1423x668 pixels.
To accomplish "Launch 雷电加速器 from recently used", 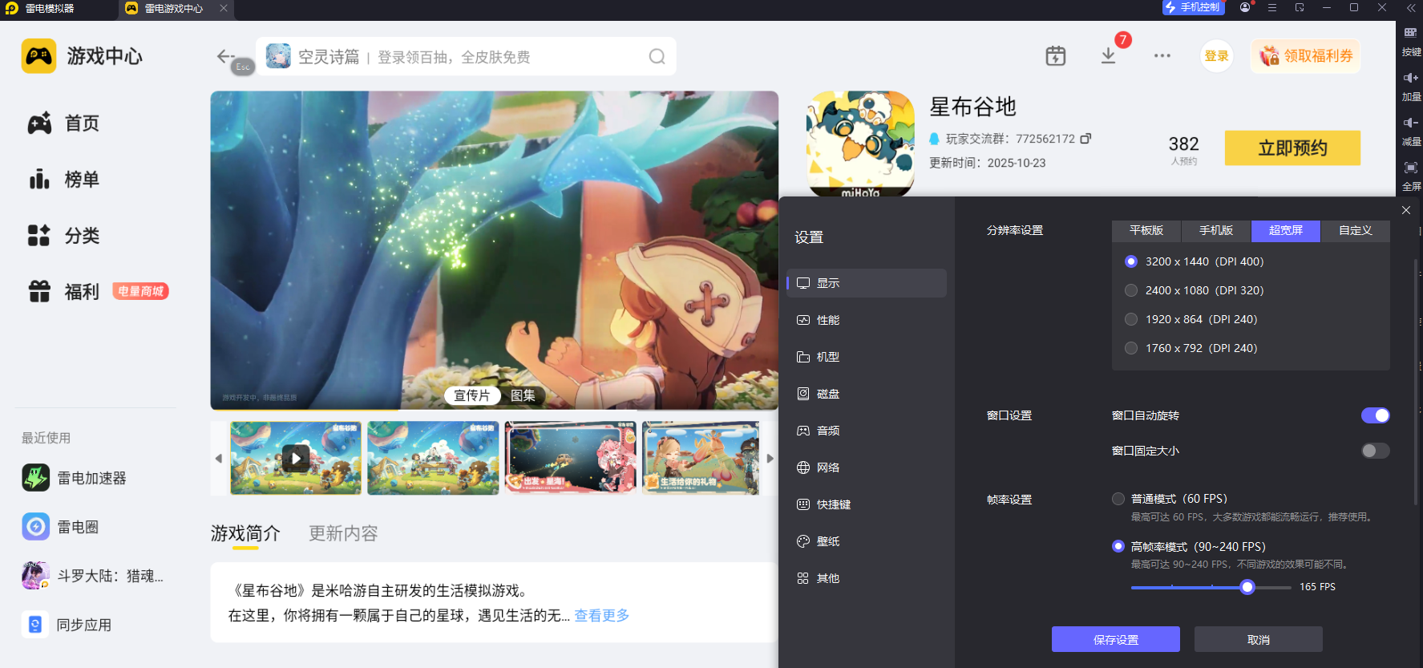I will pyautogui.click(x=75, y=478).
